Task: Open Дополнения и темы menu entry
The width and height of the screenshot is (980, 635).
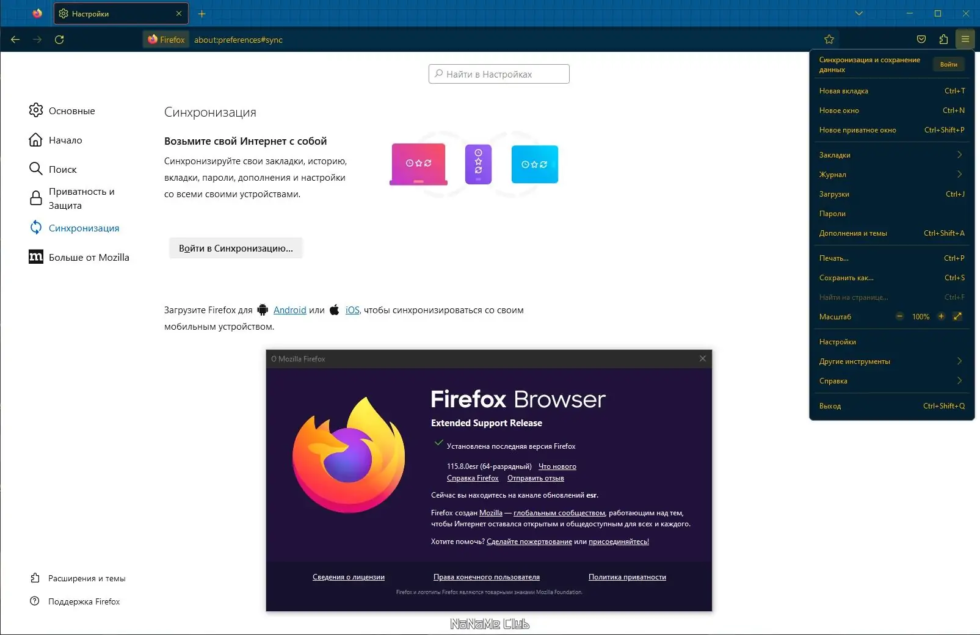Action: pyautogui.click(x=891, y=233)
